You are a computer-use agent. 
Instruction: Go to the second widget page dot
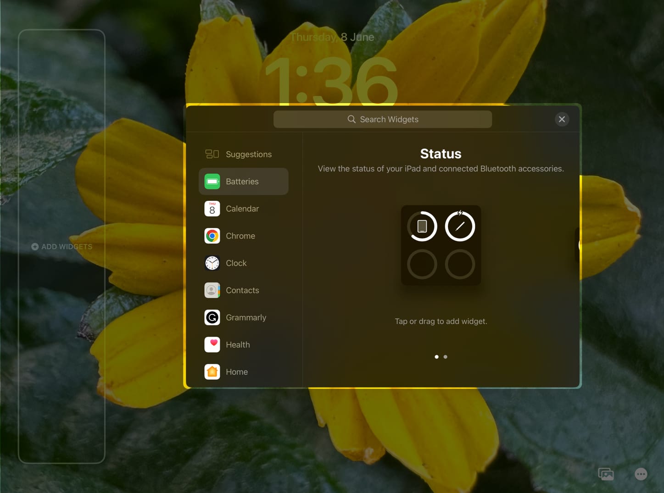(445, 357)
